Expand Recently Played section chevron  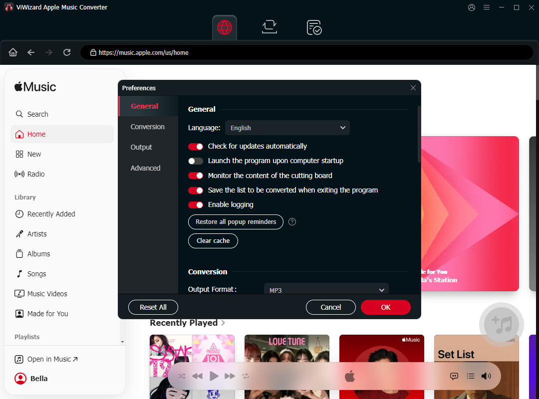tap(223, 323)
